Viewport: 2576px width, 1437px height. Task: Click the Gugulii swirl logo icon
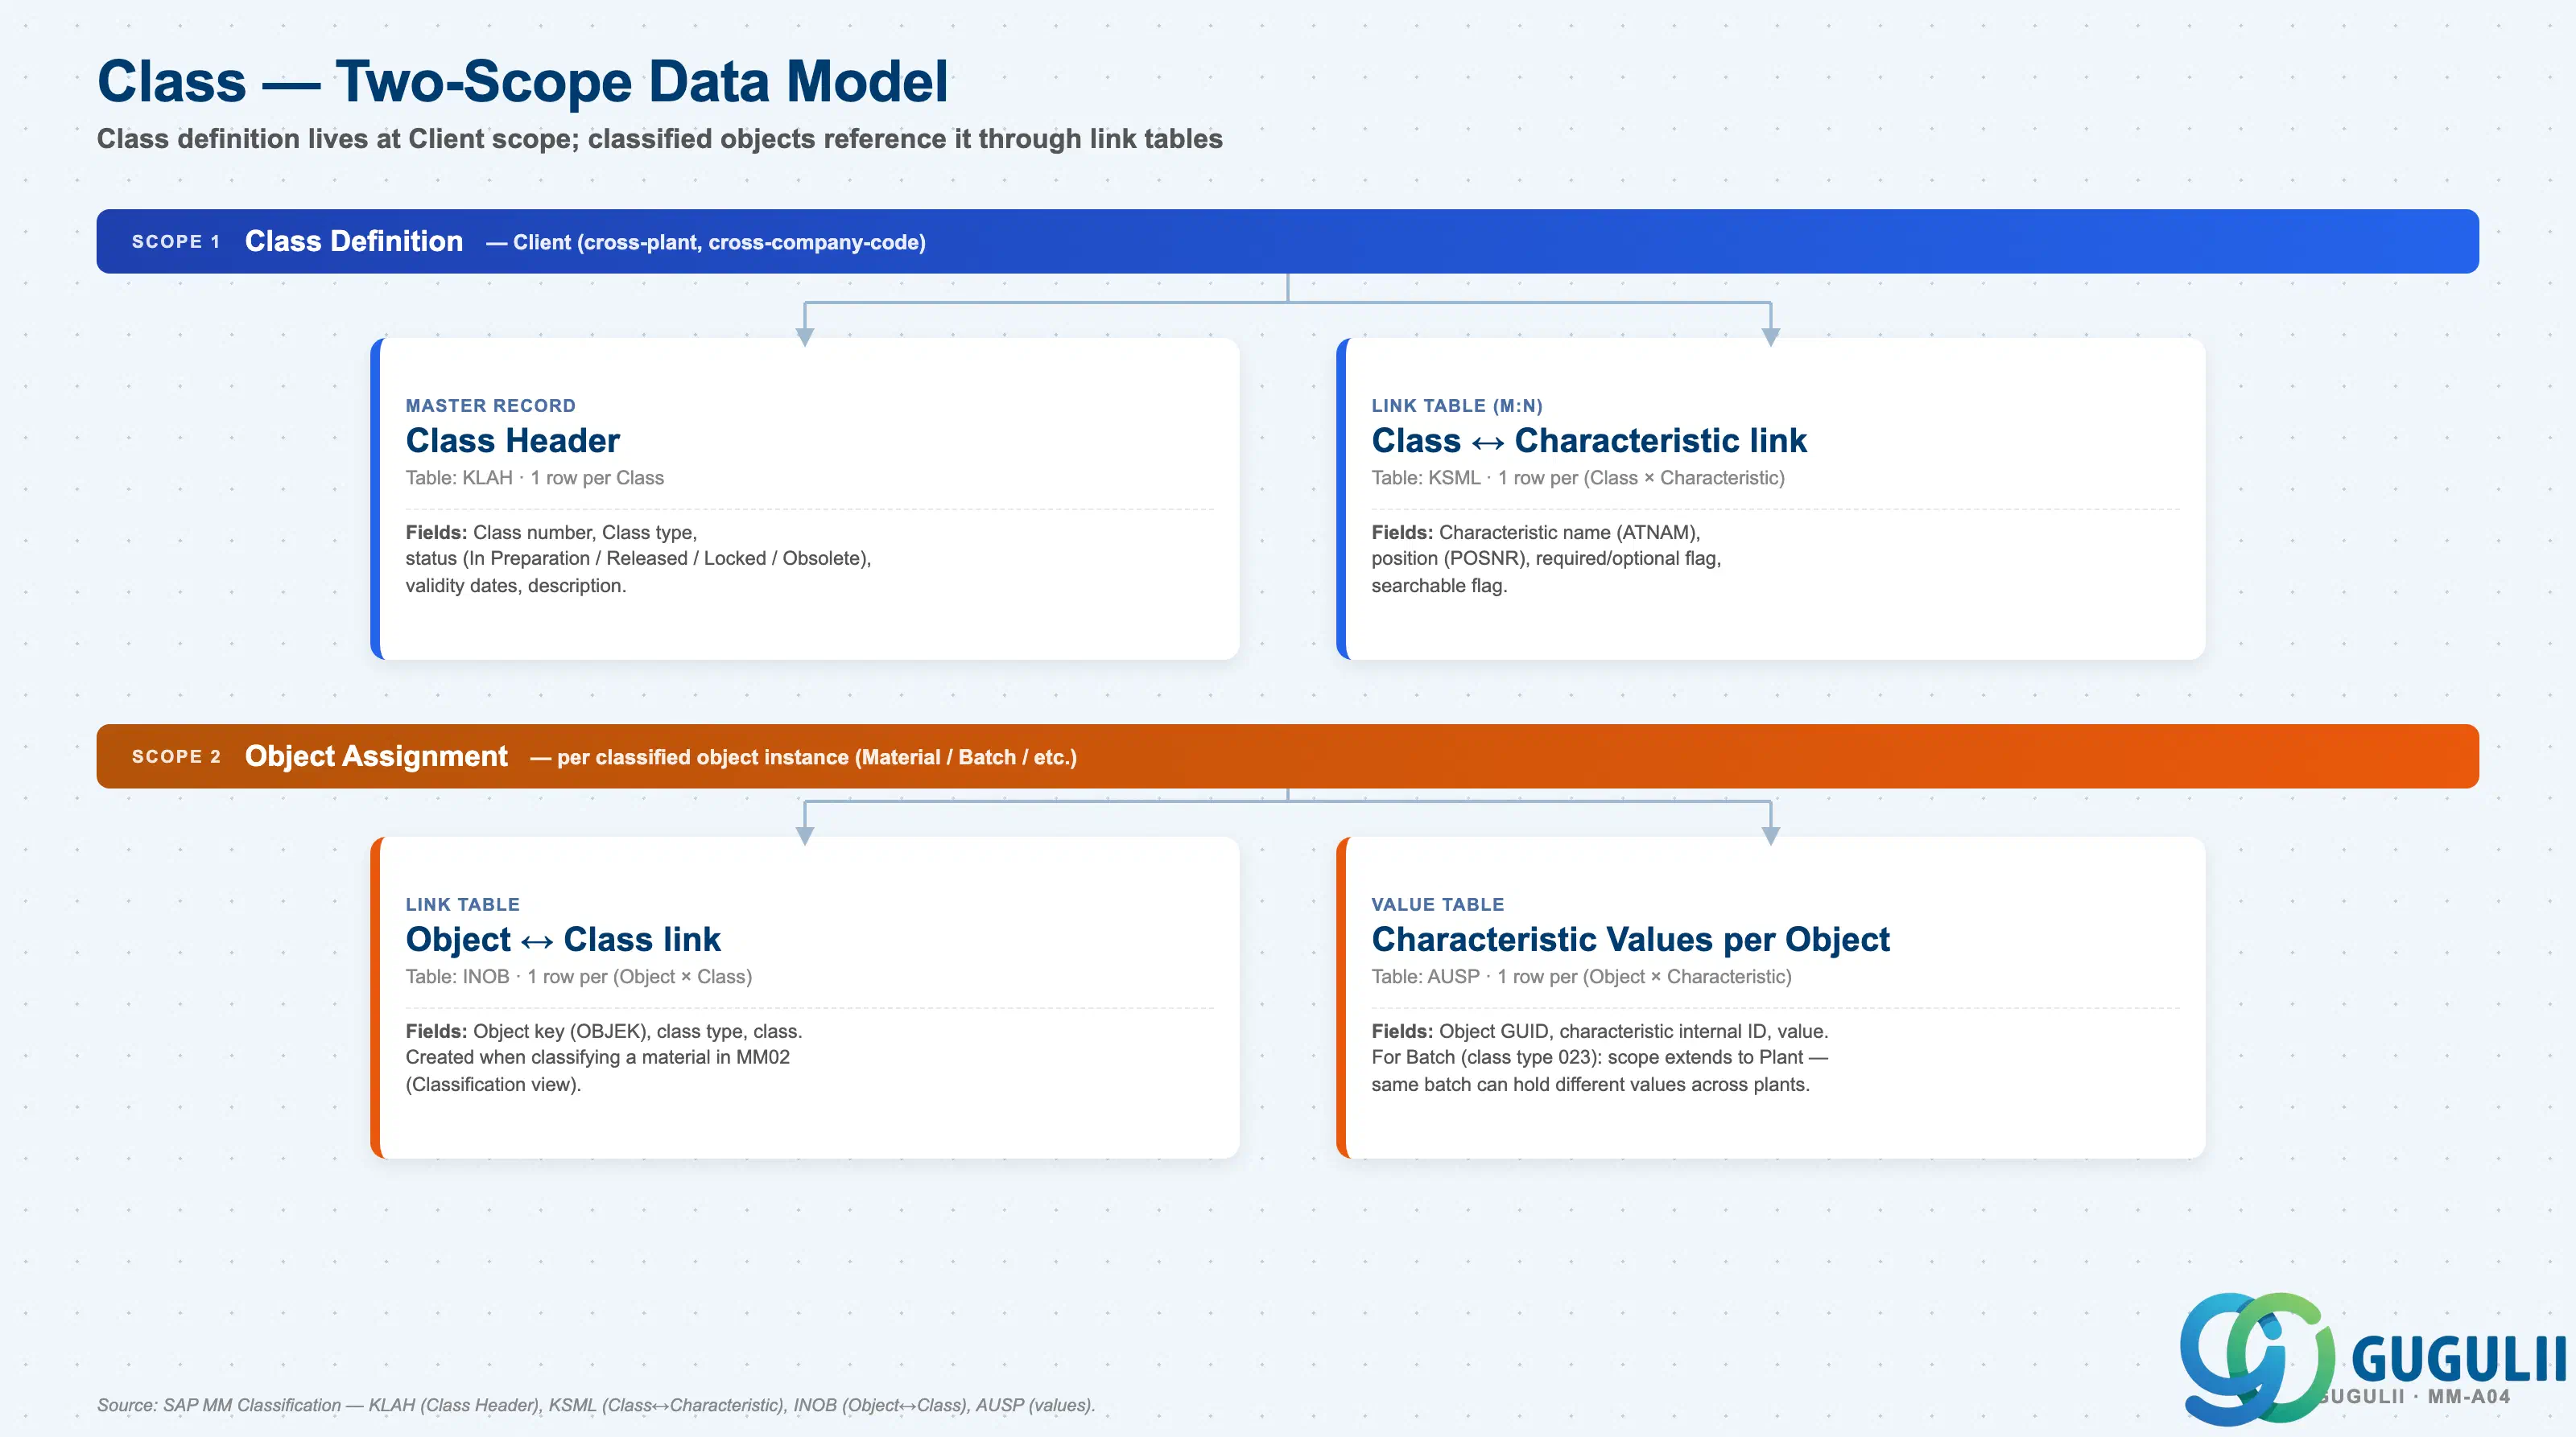coord(2257,1358)
